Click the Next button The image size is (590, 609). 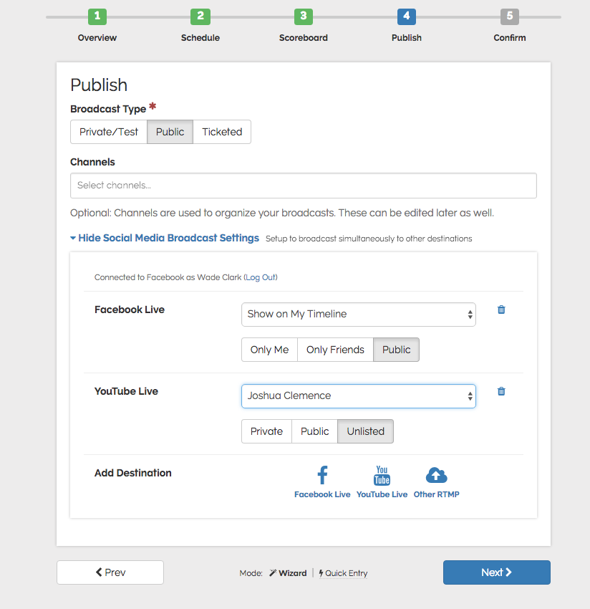[x=496, y=572]
